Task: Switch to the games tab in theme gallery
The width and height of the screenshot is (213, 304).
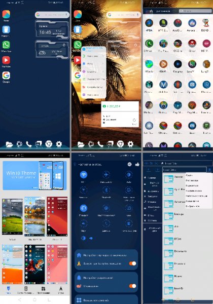Action: (x=61, y=290)
